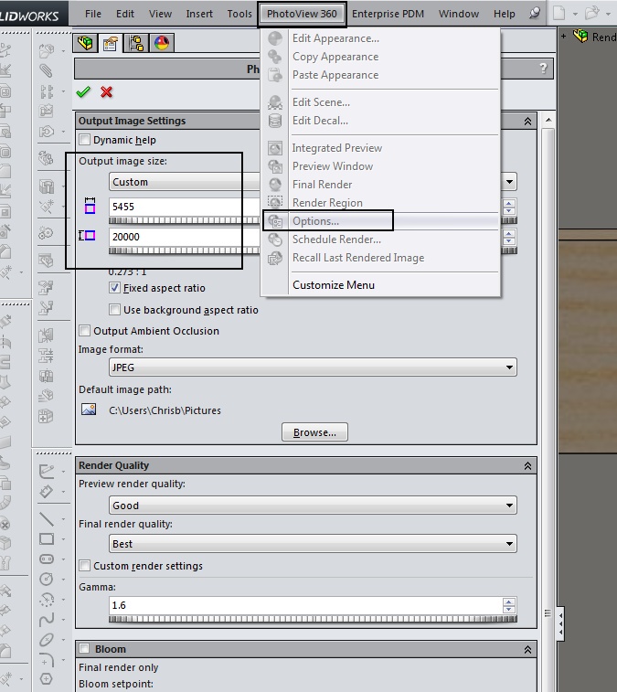The width and height of the screenshot is (617, 692).
Task: Open the FeatureManager design tree tab
Action: 85,43
